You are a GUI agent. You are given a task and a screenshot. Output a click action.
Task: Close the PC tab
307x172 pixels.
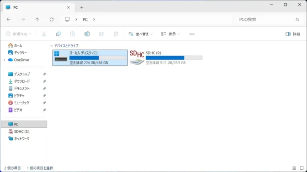click(69, 7)
